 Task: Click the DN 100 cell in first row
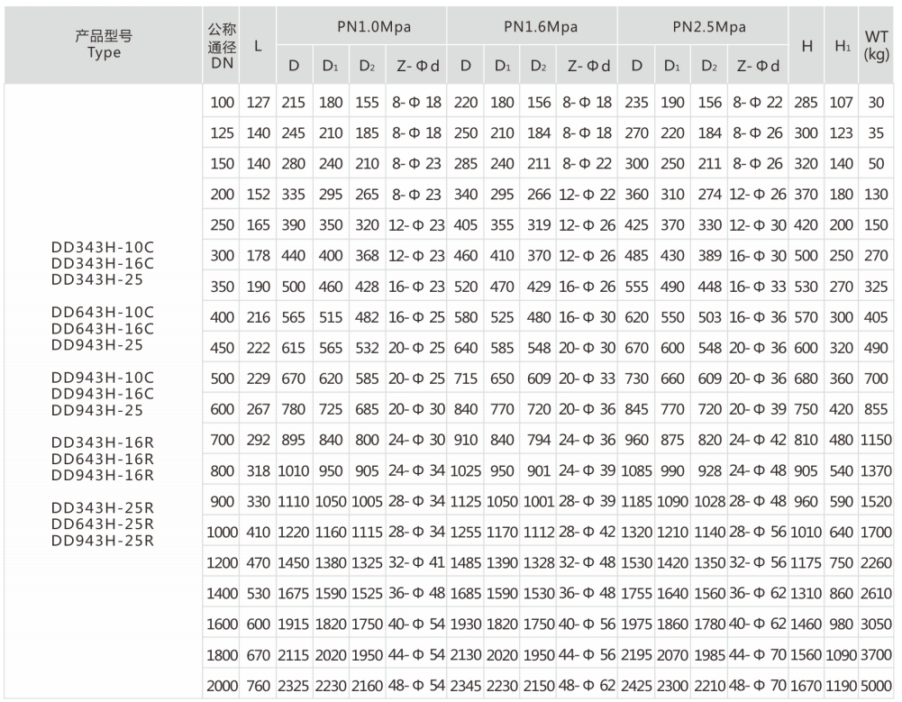tap(222, 103)
